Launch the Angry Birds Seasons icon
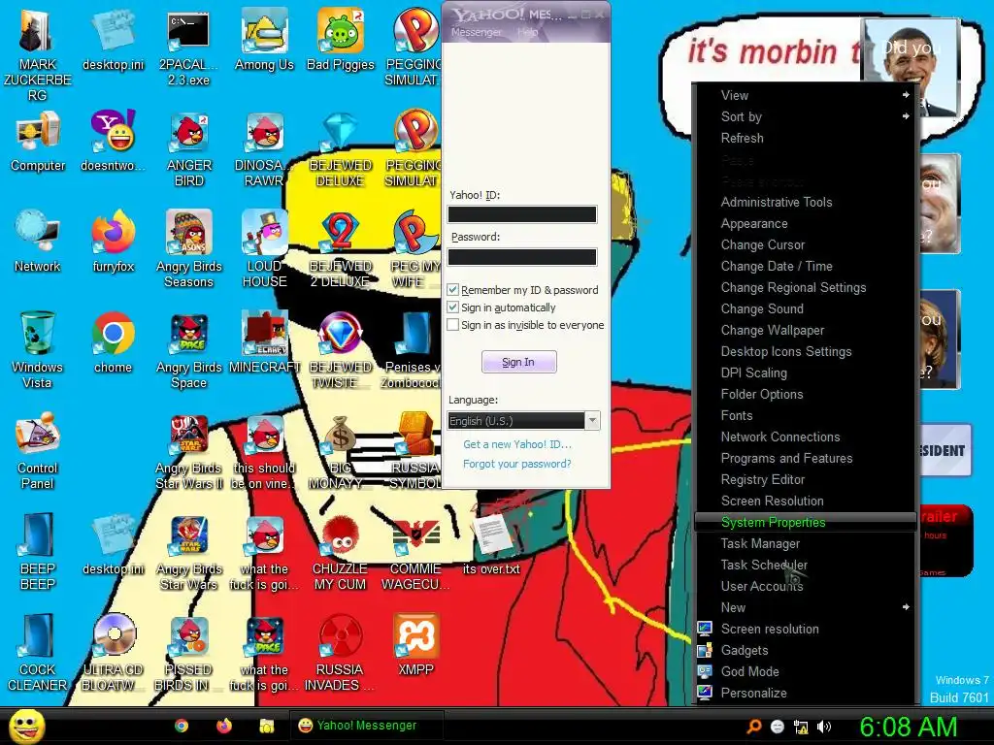The image size is (994, 745). 189,248
